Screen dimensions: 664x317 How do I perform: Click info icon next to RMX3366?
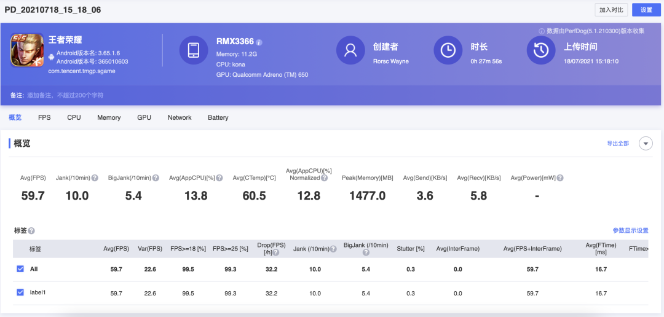(x=259, y=42)
